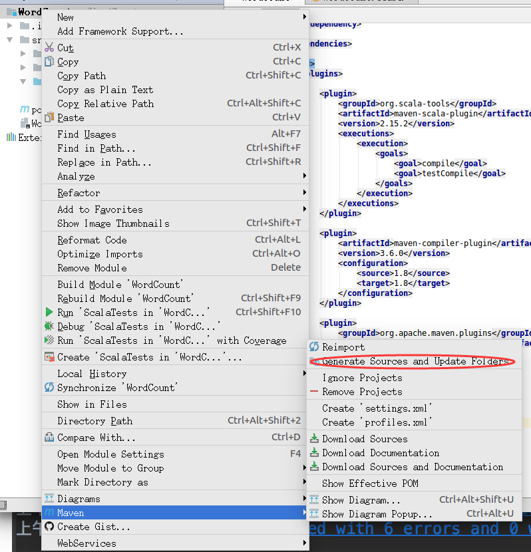Click org.apache.maven.plugins groupId line
Screen dimensions: 531x552
pos(435,333)
